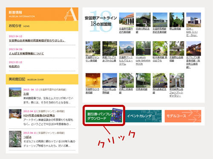Open the white modern building thumbnail in the first row
The width and height of the screenshot is (213, 159).
(x=193, y=20)
